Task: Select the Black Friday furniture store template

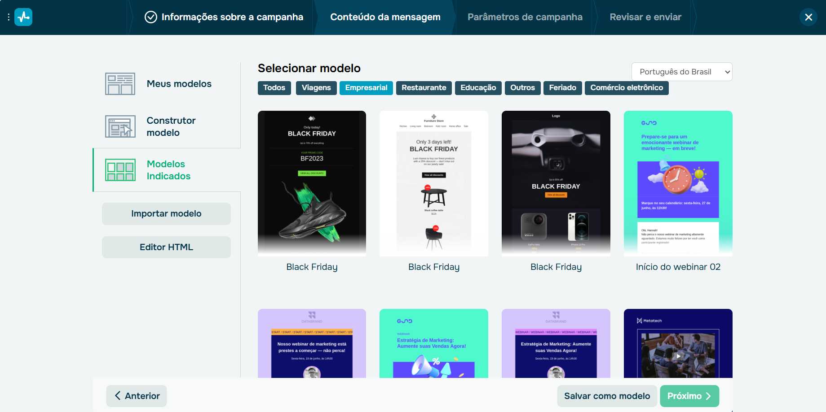Action: coord(434,183)
